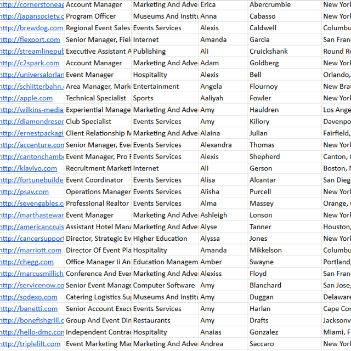The image size is (351, 351).
Task: Select the Education Management cell
Action: click(x=165, y=262)
